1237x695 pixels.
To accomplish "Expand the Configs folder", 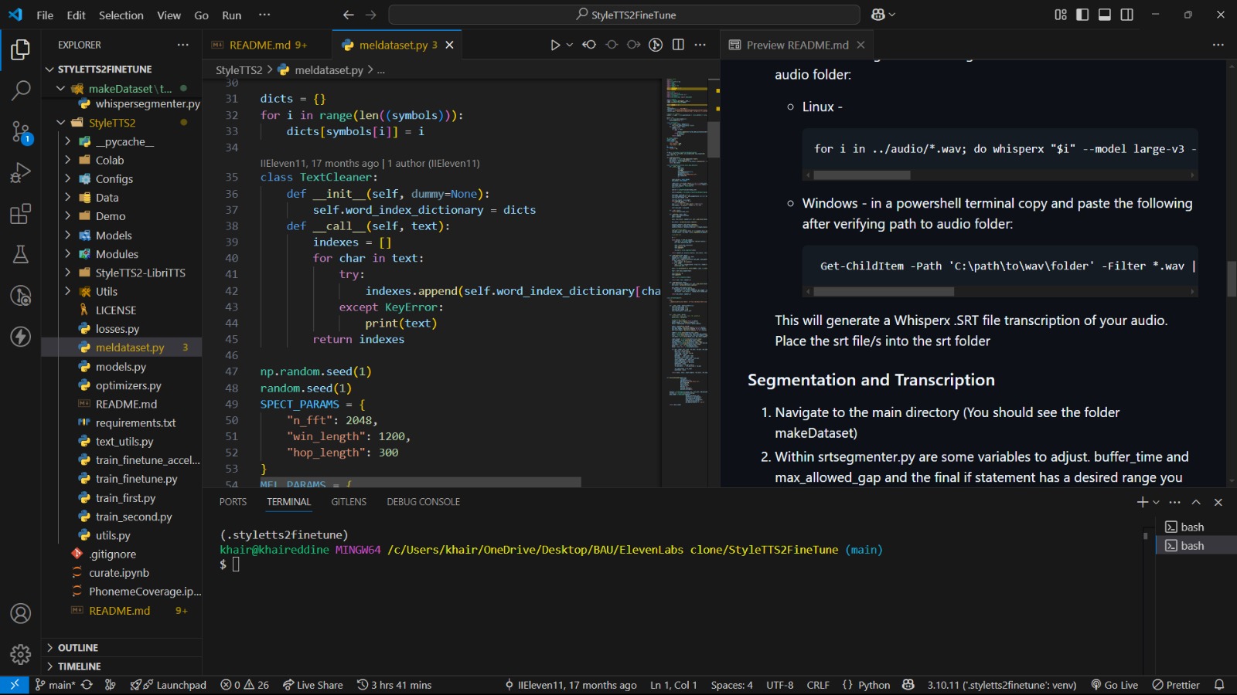I will point(114,179).
